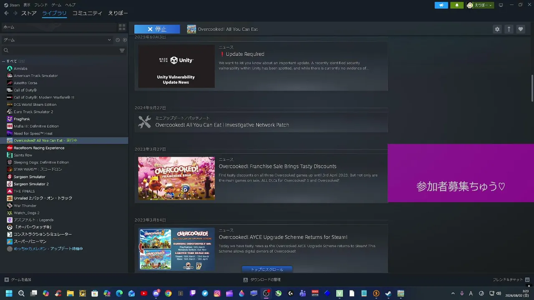
Task: Open Google Chrome from taskbar
Action: tap(168, 293)
